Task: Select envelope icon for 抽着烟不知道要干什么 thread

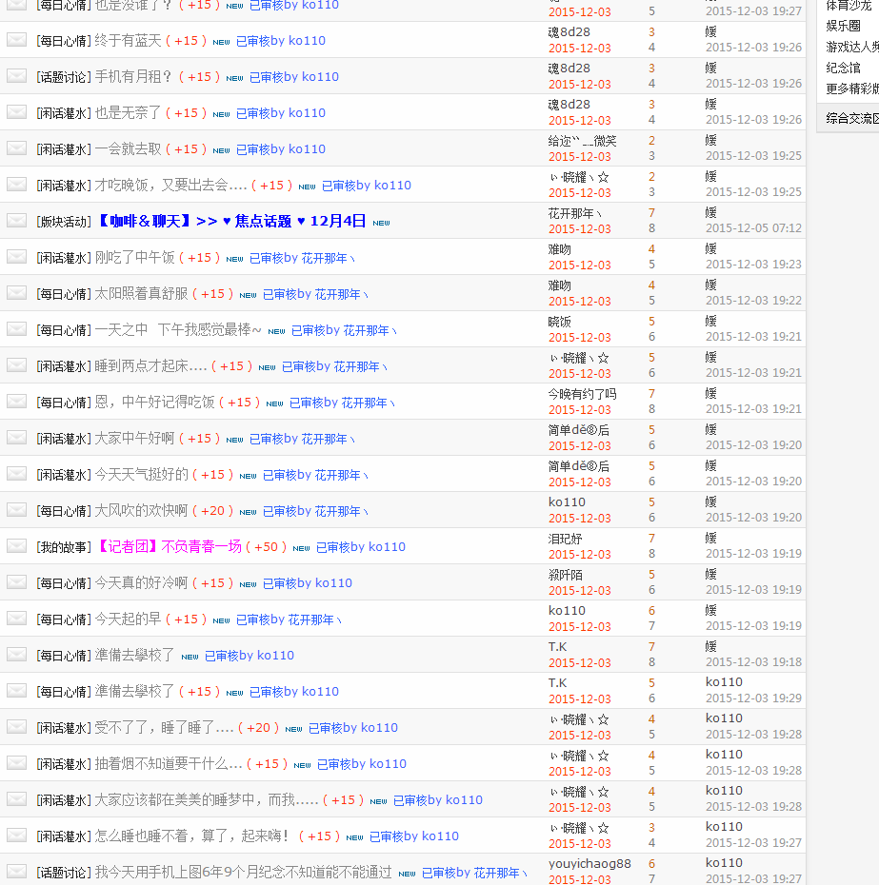Action: point(16,762)
